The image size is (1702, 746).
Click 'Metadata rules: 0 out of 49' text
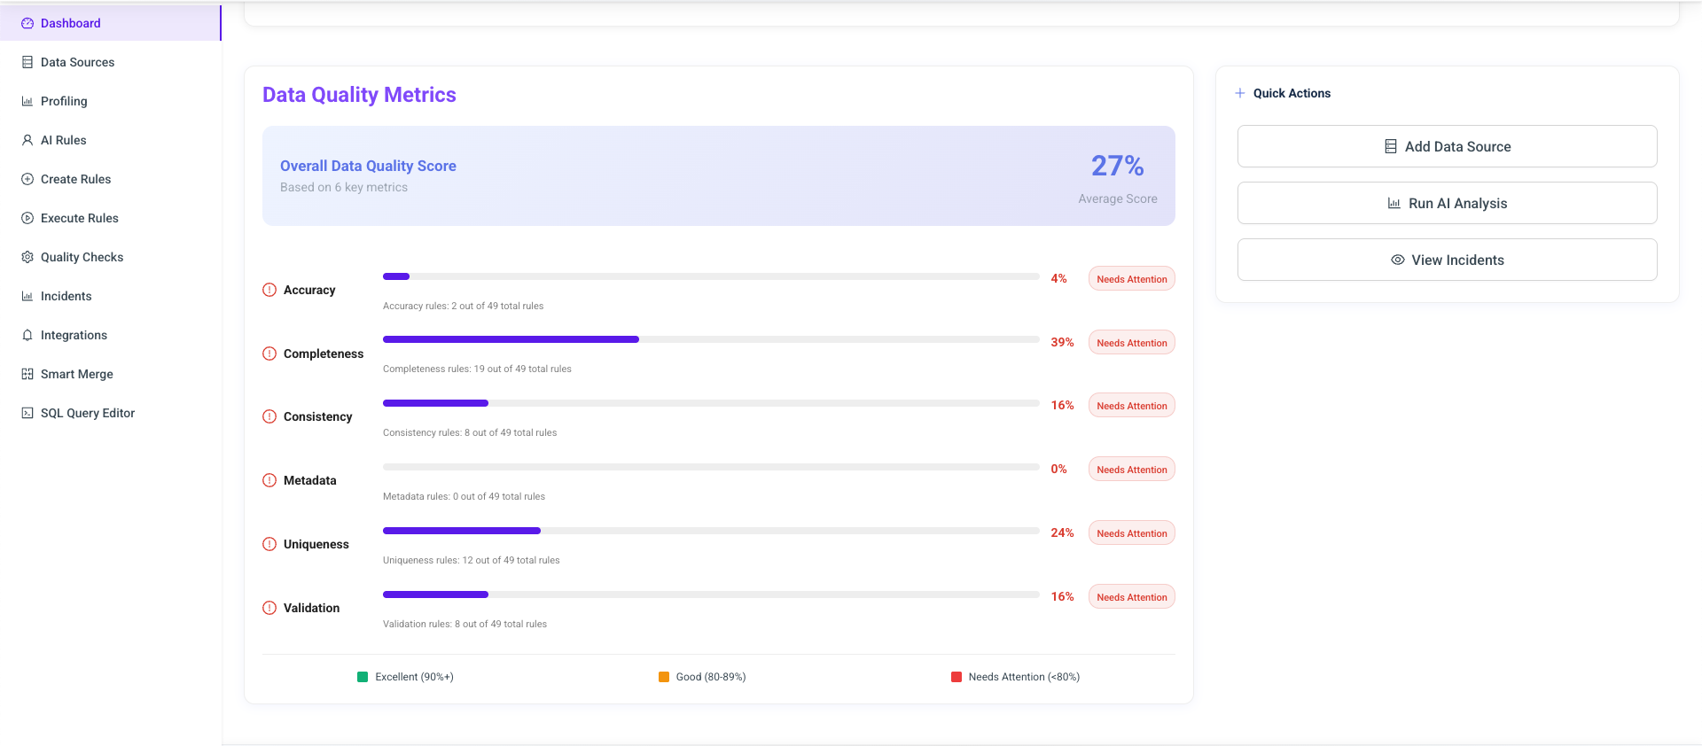point(464,496)
